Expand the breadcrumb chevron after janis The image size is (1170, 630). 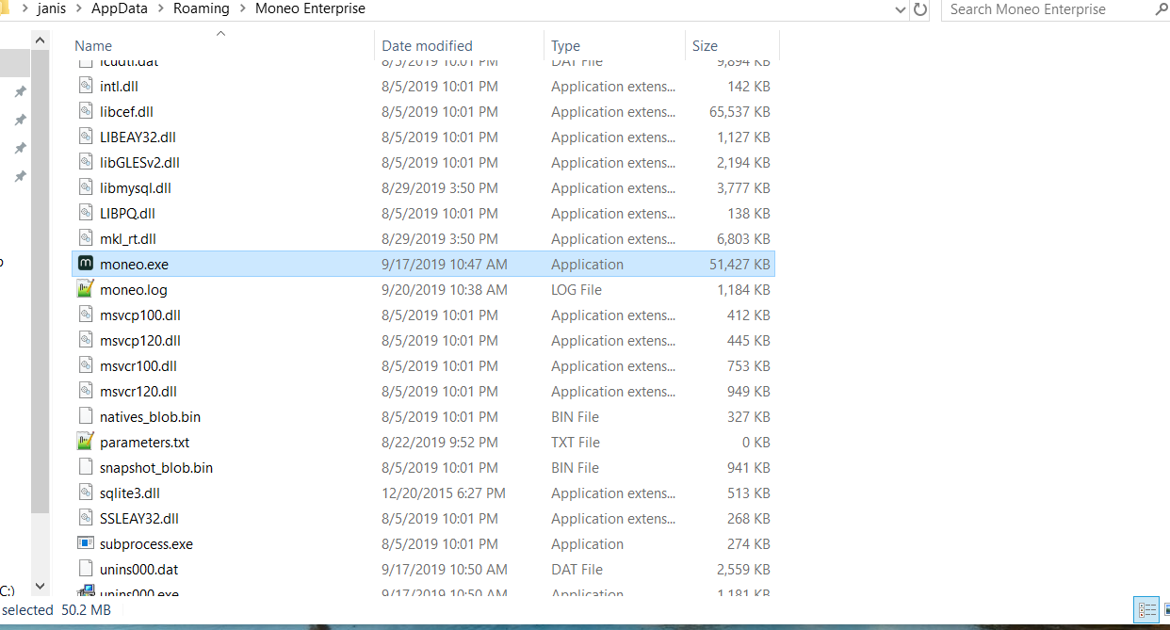78,9
